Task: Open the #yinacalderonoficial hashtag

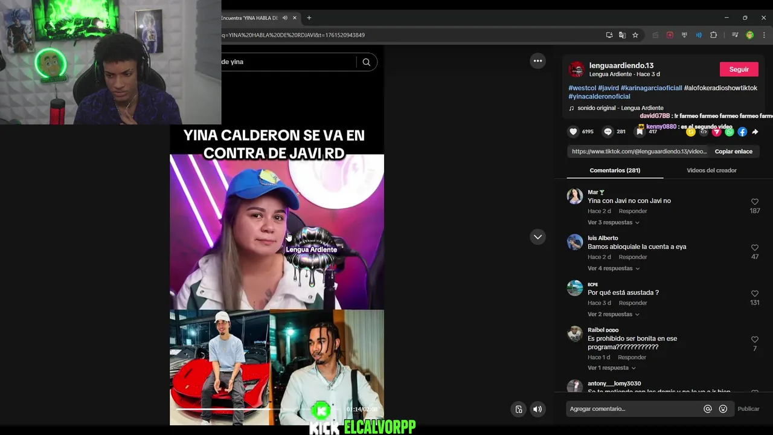Action: coord(599,96)
